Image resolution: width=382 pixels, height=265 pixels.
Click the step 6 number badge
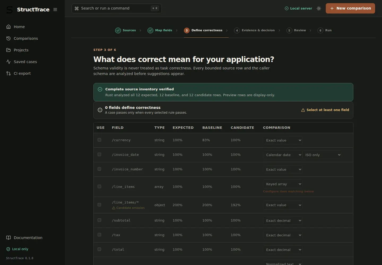coord(320,30)
